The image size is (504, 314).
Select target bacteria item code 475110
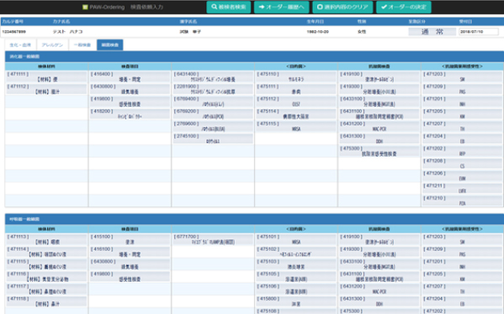[x=296, y=77]
